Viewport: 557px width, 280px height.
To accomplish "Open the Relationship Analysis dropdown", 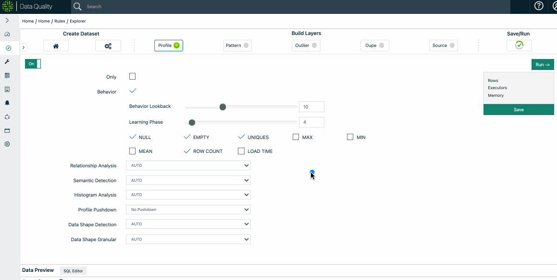I will (x=188, y=165).
